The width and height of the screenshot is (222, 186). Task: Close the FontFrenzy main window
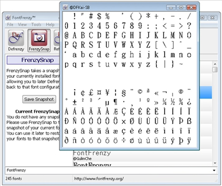click(212, 17)
